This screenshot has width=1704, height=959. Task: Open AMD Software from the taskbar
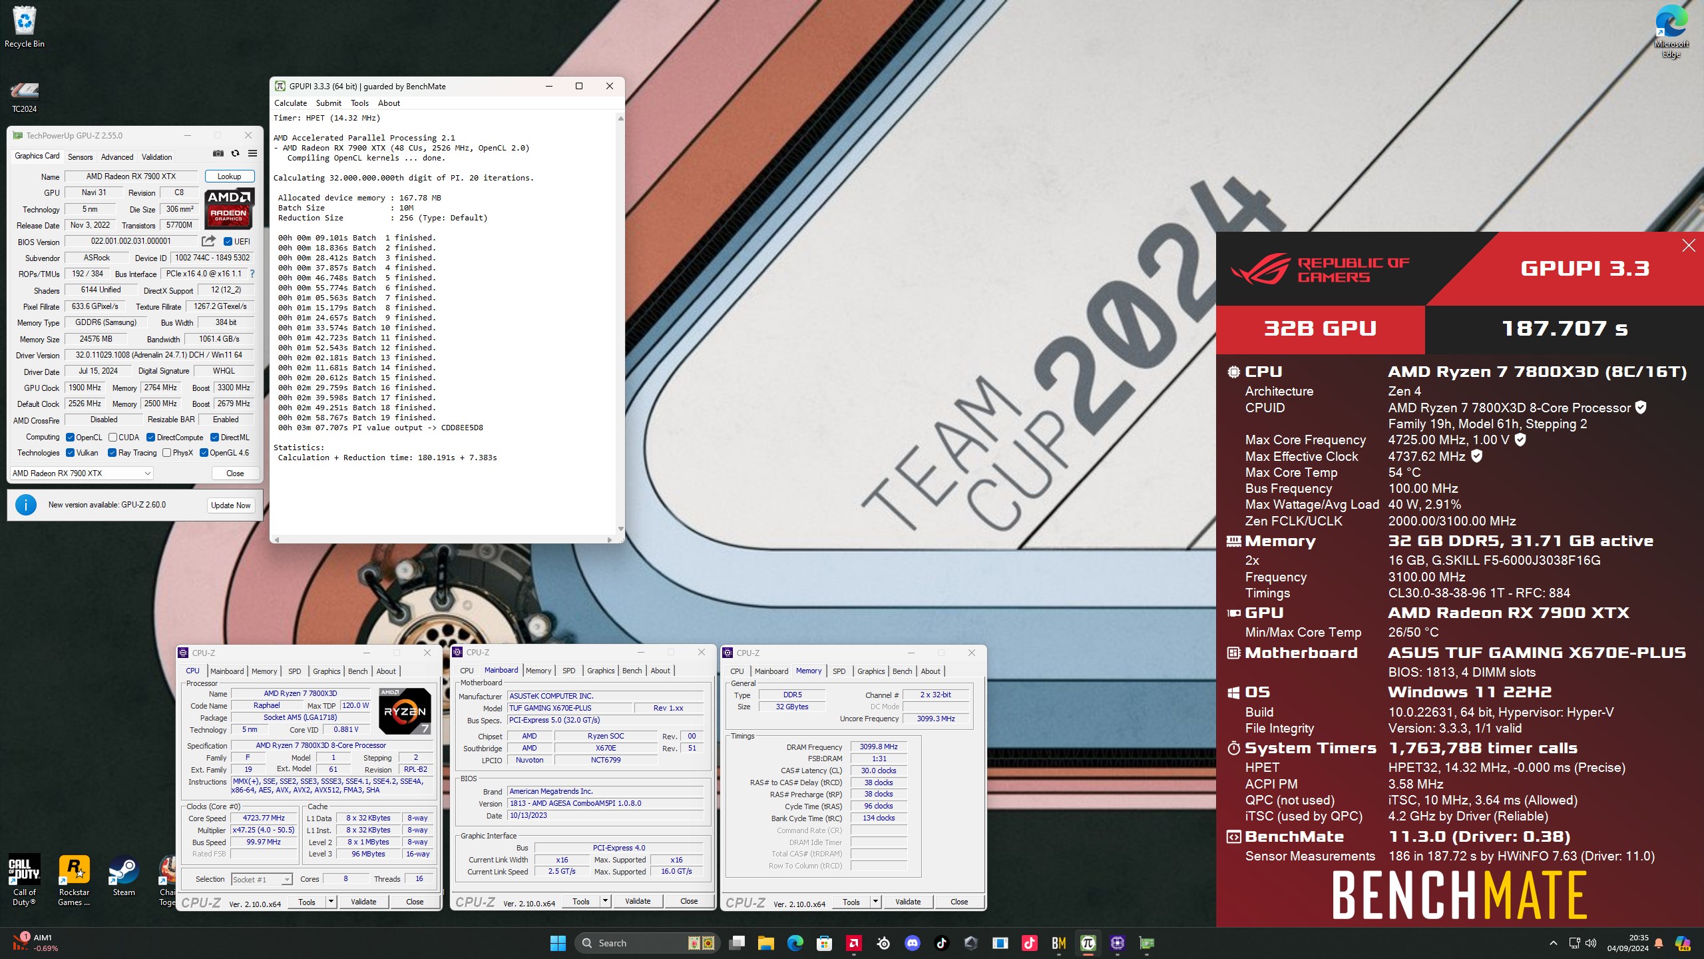(853, 943)
